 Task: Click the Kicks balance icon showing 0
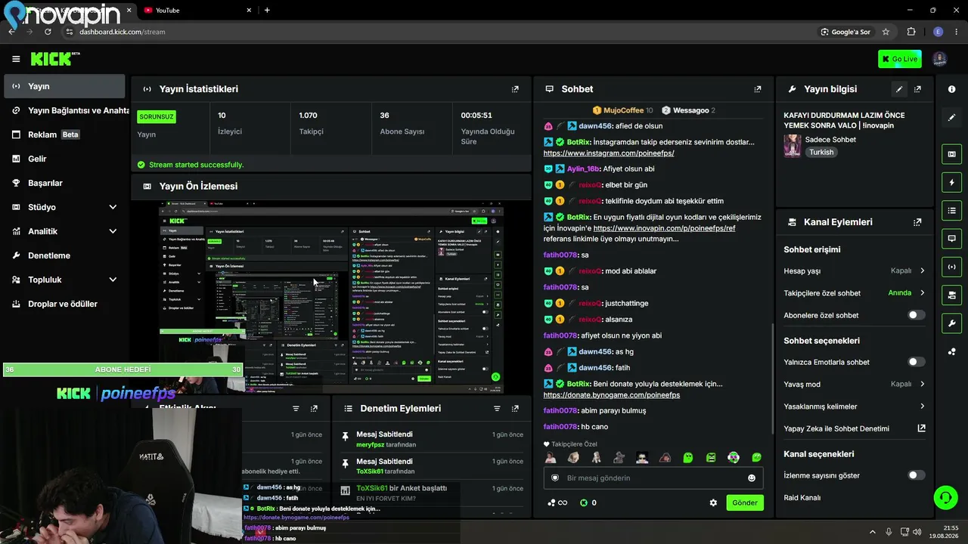pyautogui.click(x=588, y=502)
